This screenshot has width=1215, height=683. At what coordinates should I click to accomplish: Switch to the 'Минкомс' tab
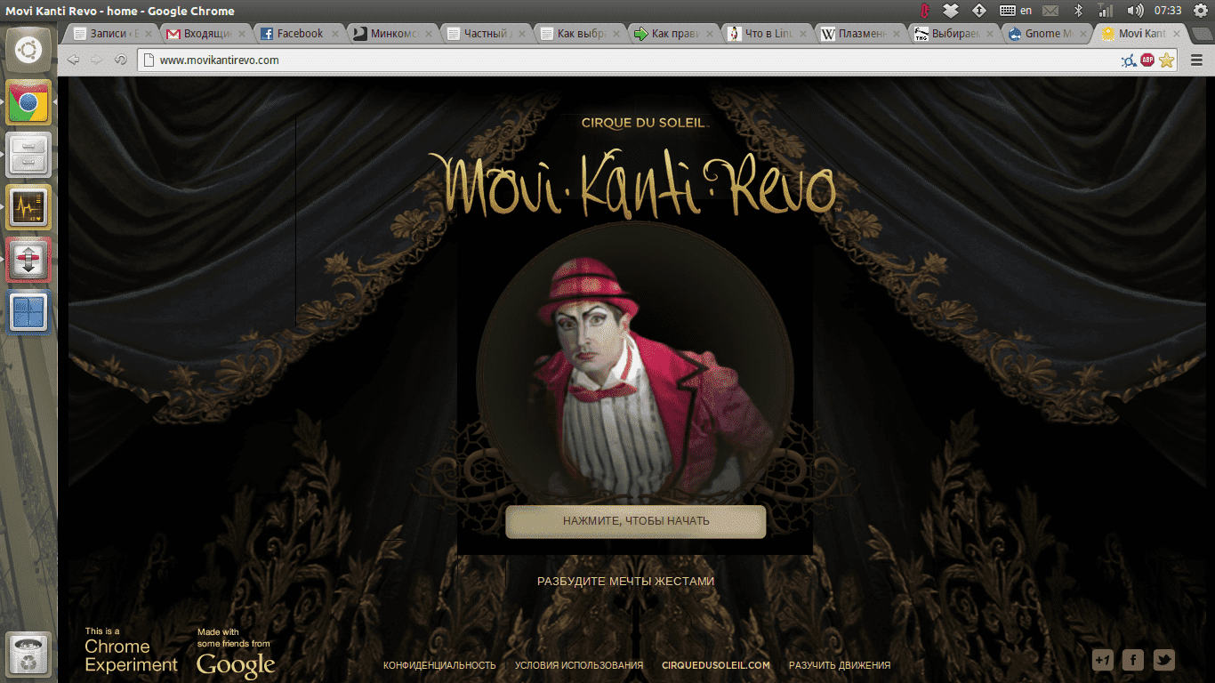pyautogui.click(x=393, y=34)
